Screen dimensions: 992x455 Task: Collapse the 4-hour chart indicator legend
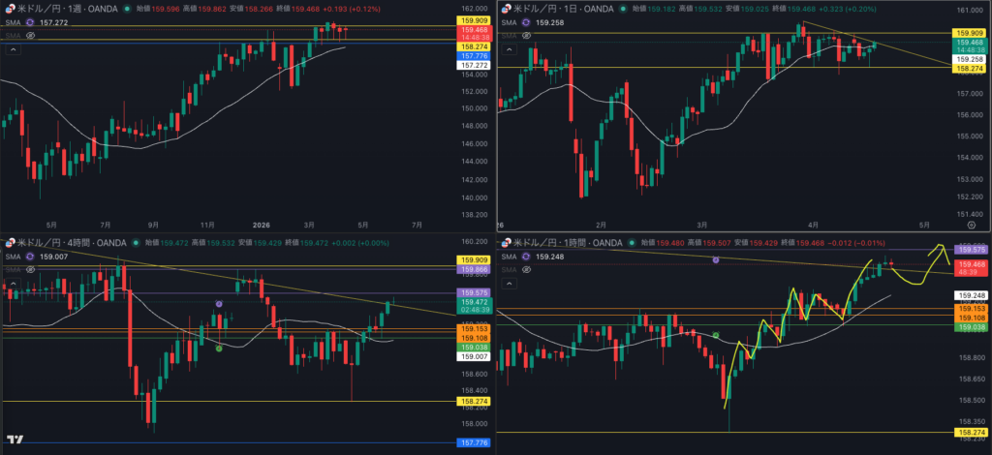[x=12, y=282]
